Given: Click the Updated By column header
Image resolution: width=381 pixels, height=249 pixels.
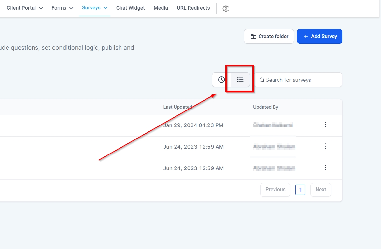Looking at the screenshot, I should click(x=265, y=107).
